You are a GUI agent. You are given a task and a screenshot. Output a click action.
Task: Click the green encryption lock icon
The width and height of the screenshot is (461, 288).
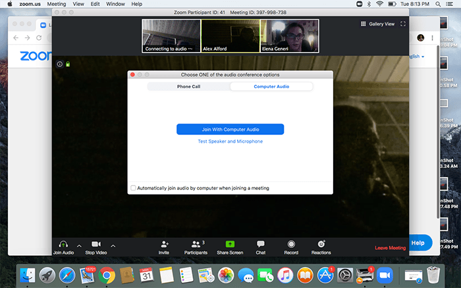pyautogui.click(x=68, y=64)
